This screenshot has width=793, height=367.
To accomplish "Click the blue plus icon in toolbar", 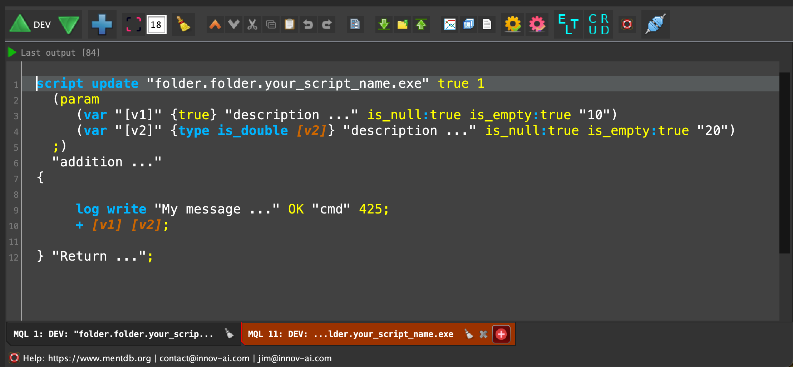I will [102, 25].
